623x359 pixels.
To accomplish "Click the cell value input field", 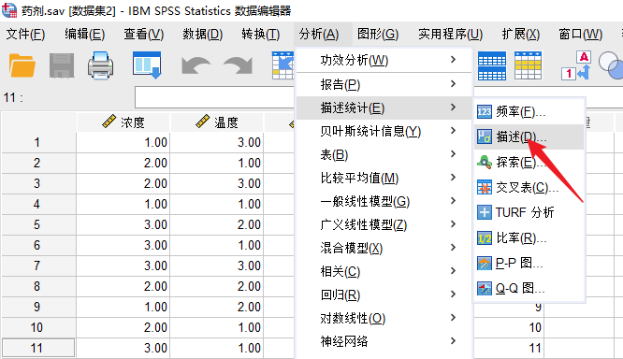I will 214,97.
